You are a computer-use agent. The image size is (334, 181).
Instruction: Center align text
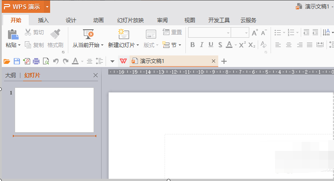click(x=289, y=45)
